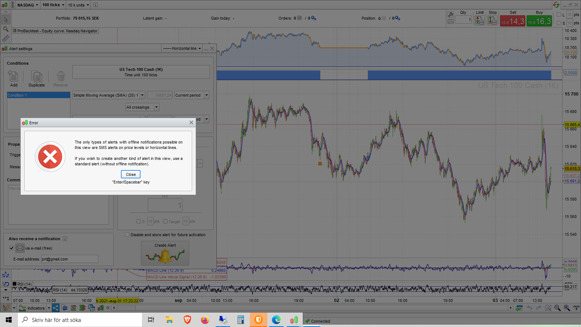Select Condition 1 in the list

38,95
